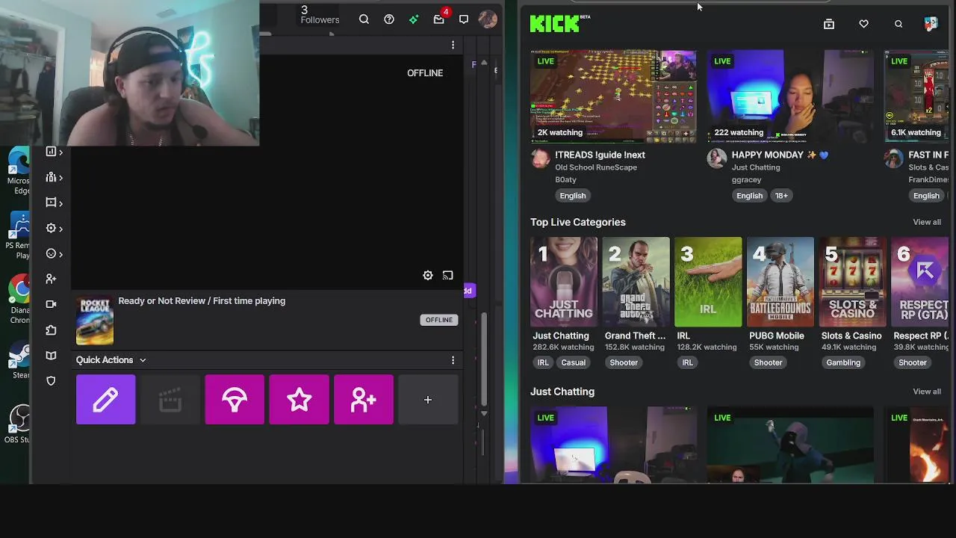Viewport: 956px width, 538px height.
Task: Click the green sparkle icon in Twitch header
Action: click(x=414, y=19)
